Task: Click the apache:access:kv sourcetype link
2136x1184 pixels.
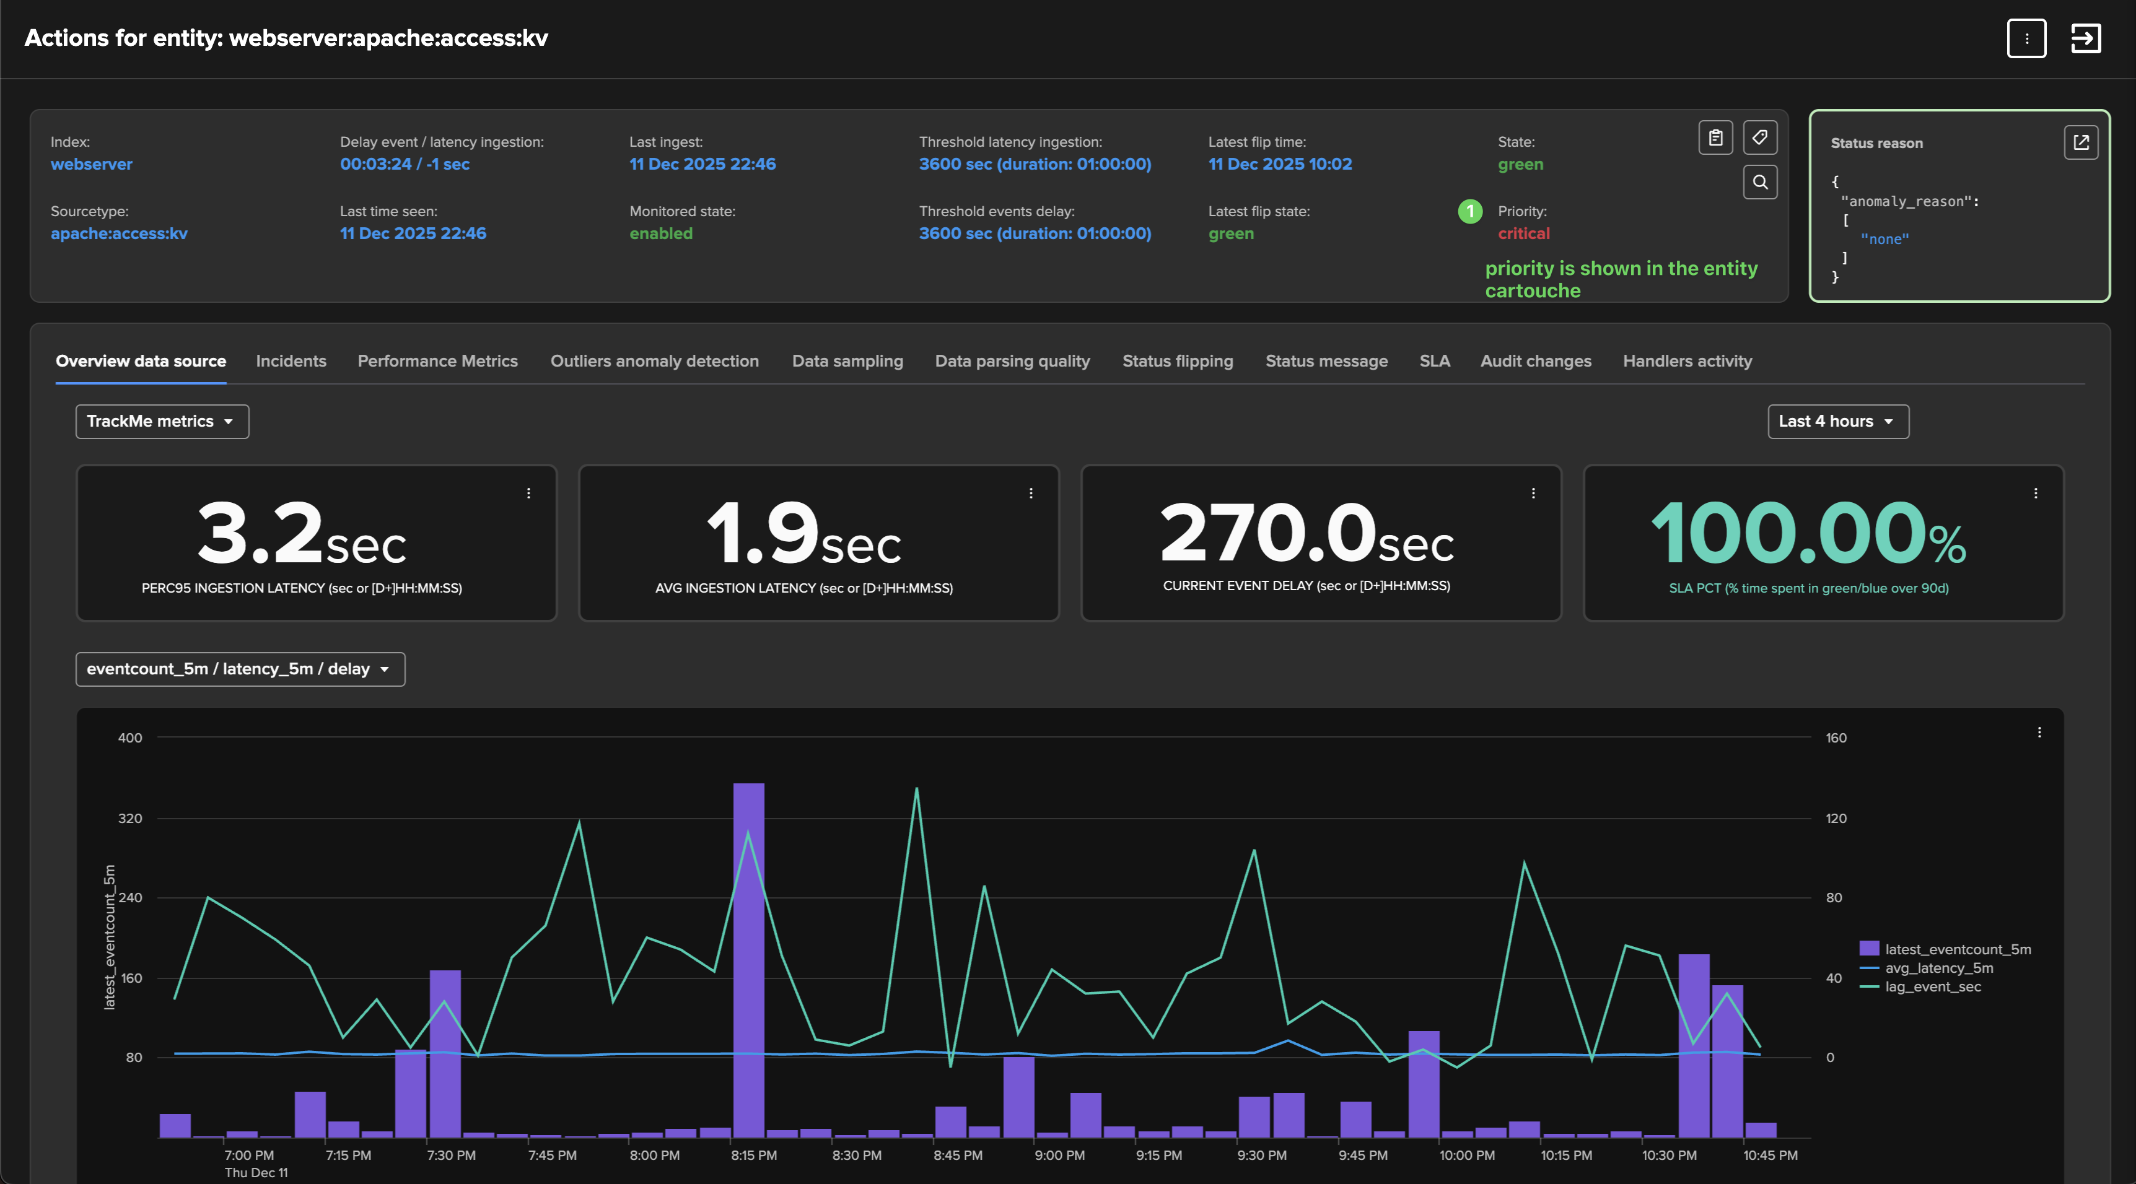Action: click(118, 234)
